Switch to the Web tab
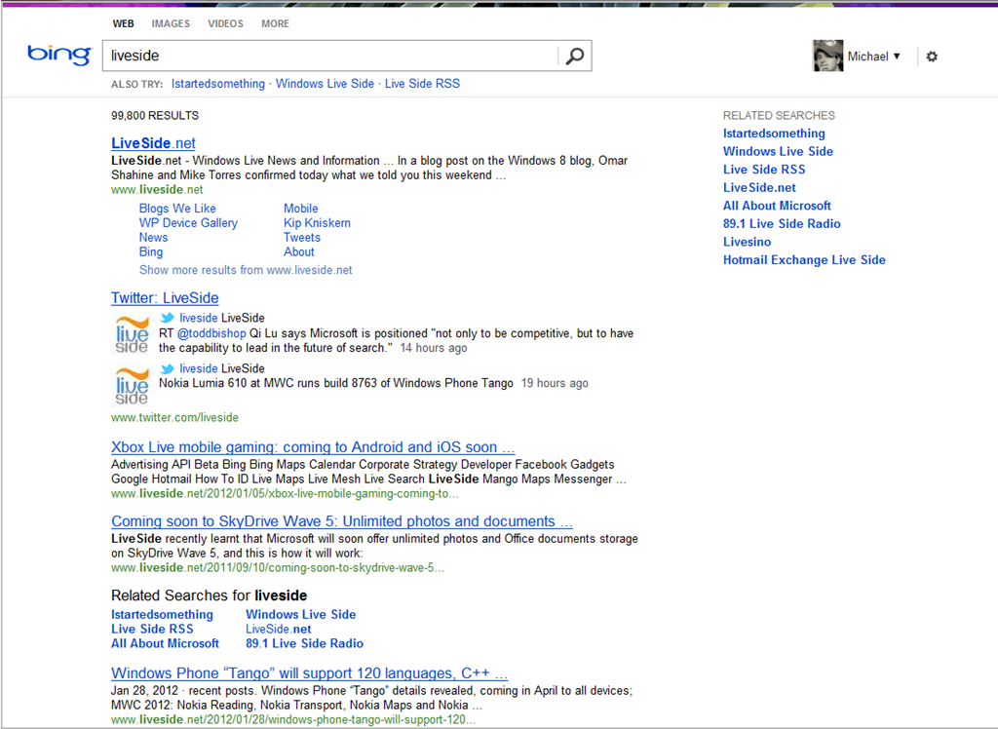This screenshot has height=729, width=998. (x=124, y=23)
